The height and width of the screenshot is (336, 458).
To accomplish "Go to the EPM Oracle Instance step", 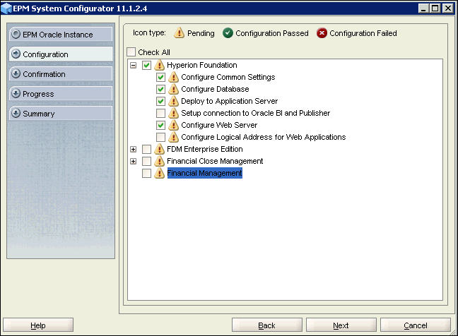I will [x=61, y=34].
